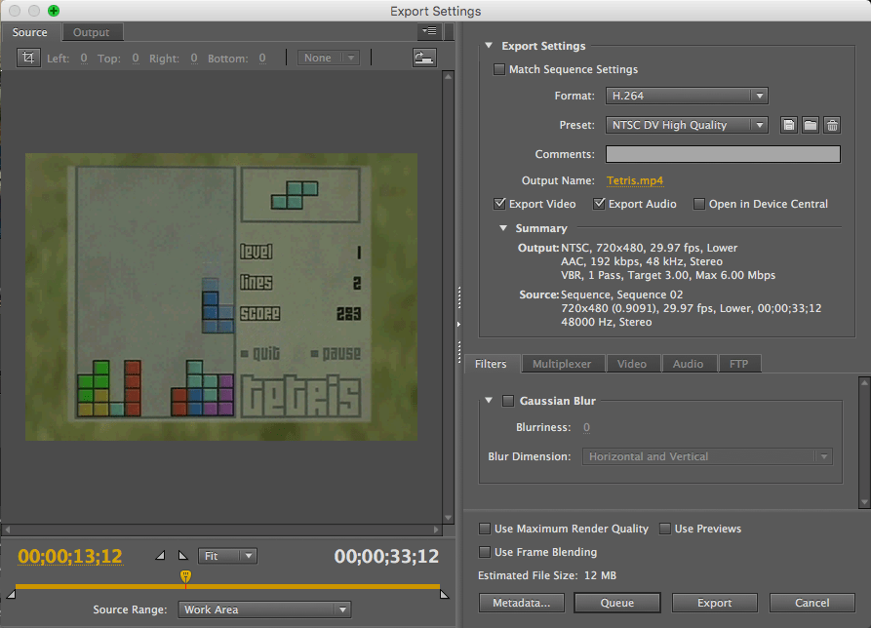Click the Cancel button

coord(812,603)
